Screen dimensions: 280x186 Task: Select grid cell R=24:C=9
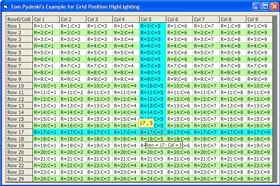click(259, 179)
